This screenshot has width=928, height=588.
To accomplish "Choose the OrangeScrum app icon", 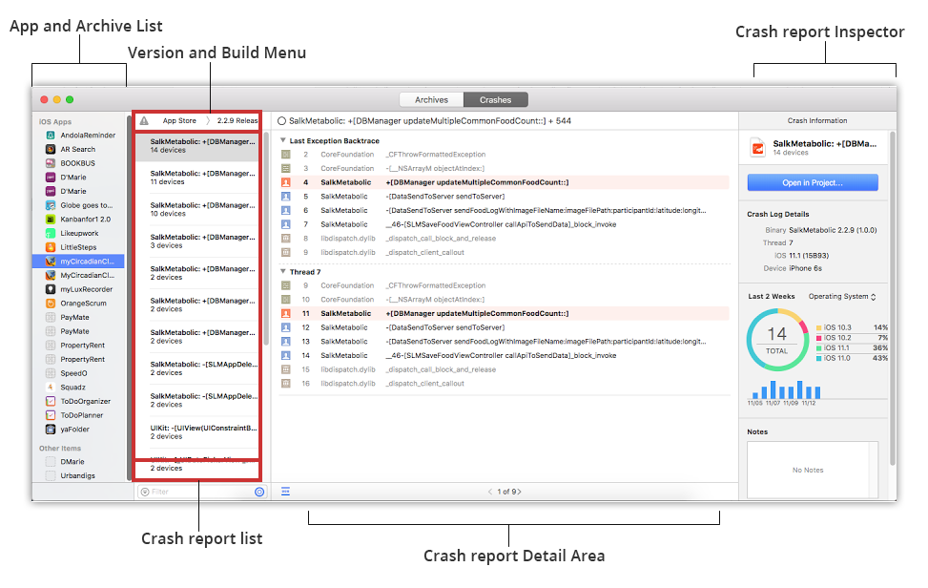I will [51, 304].
